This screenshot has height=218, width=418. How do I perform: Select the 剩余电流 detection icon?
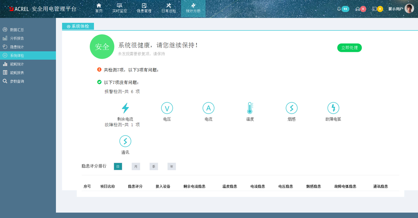pyautogui.click(x=125, y=107)
